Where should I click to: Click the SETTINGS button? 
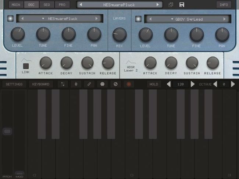coord(14,84)
